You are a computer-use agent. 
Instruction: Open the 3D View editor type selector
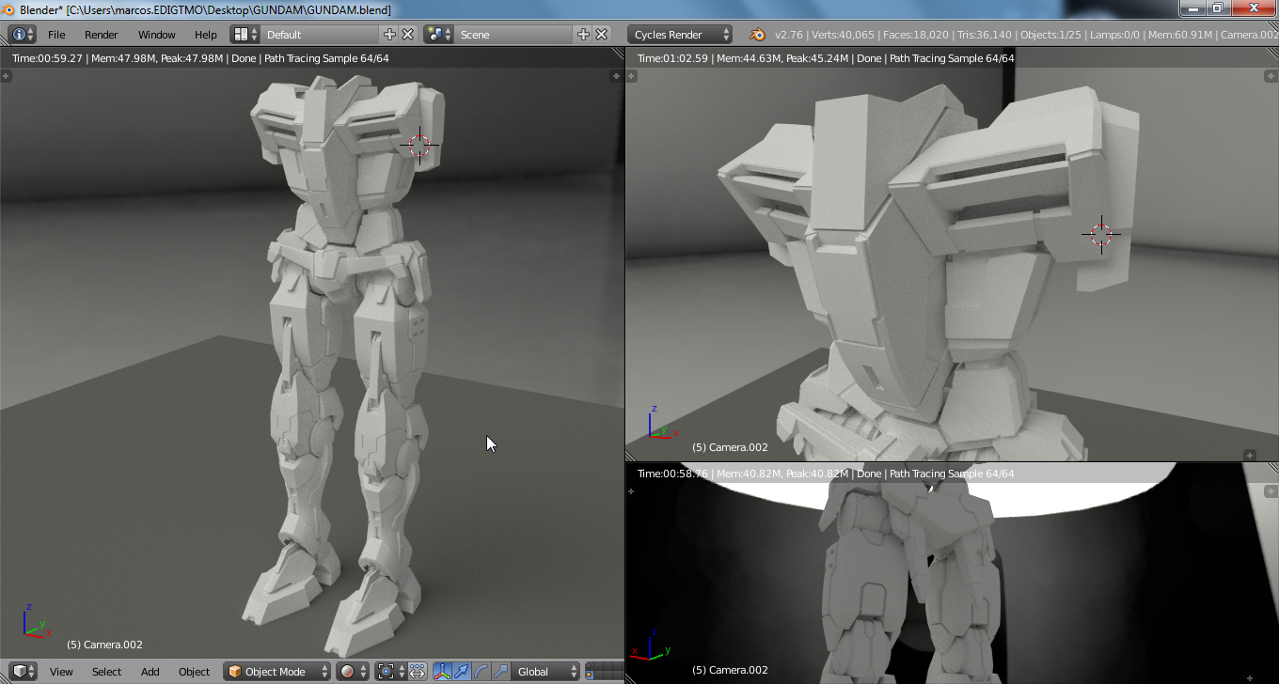pyautogui.click(x=24, y=672)
